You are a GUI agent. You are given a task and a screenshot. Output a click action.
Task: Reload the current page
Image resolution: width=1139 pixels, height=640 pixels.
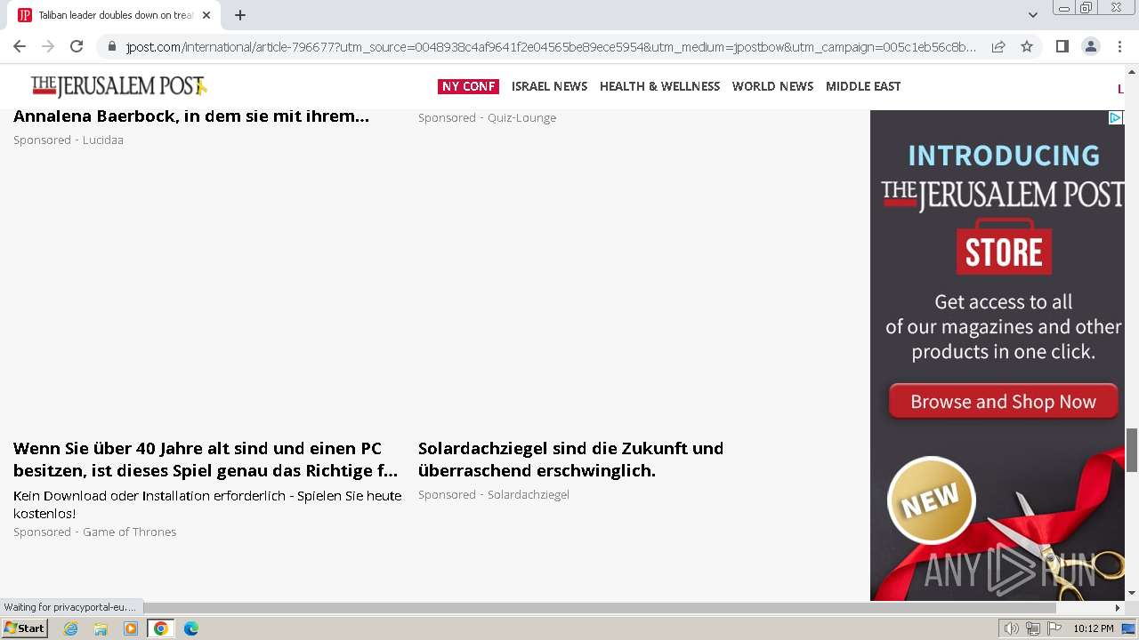(x=77, y=46)
